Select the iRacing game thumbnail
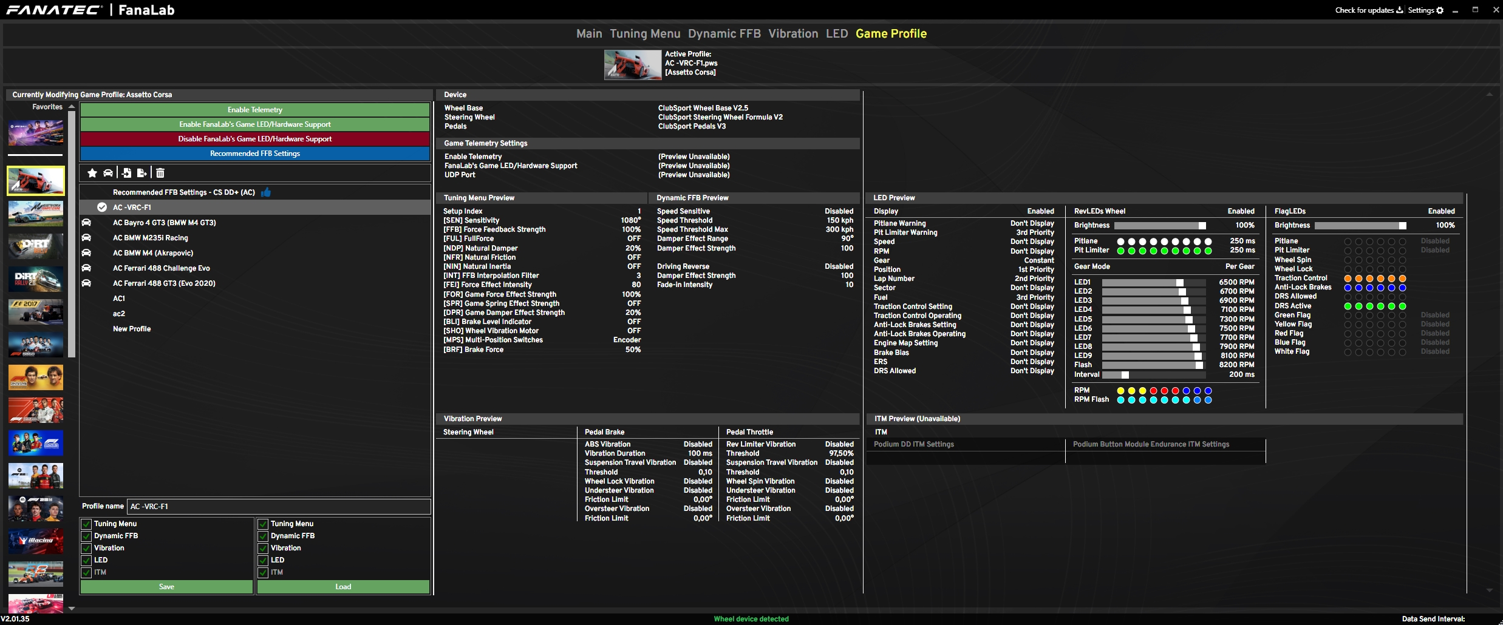The width and height of the screenshot is (1503, 625). (36, 541)
